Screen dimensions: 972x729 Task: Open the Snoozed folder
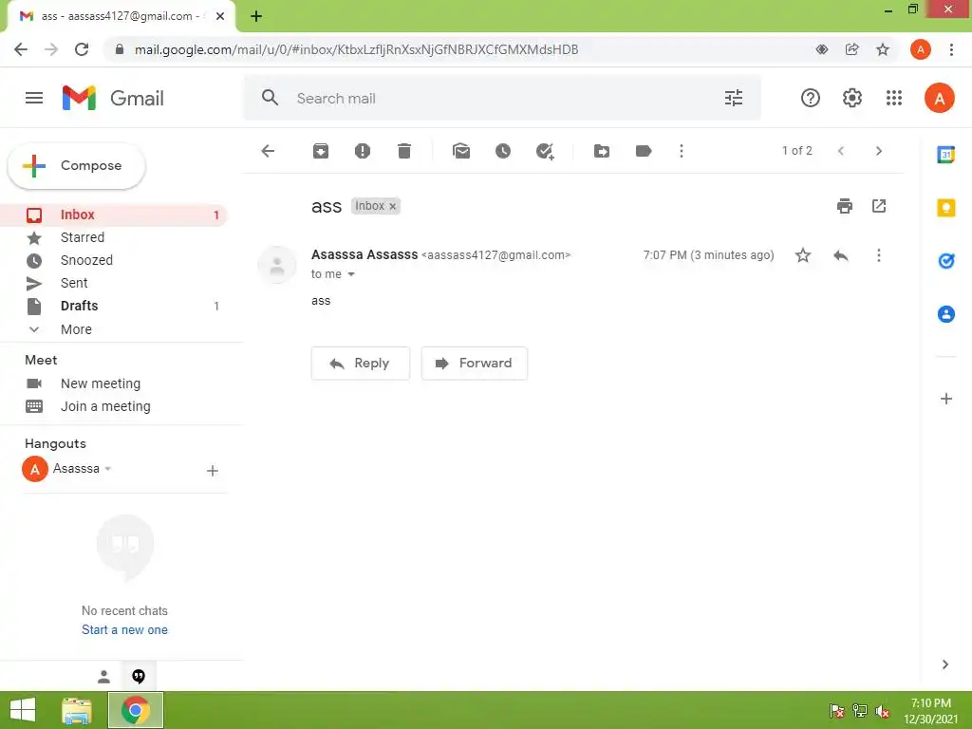coord(114,260)
